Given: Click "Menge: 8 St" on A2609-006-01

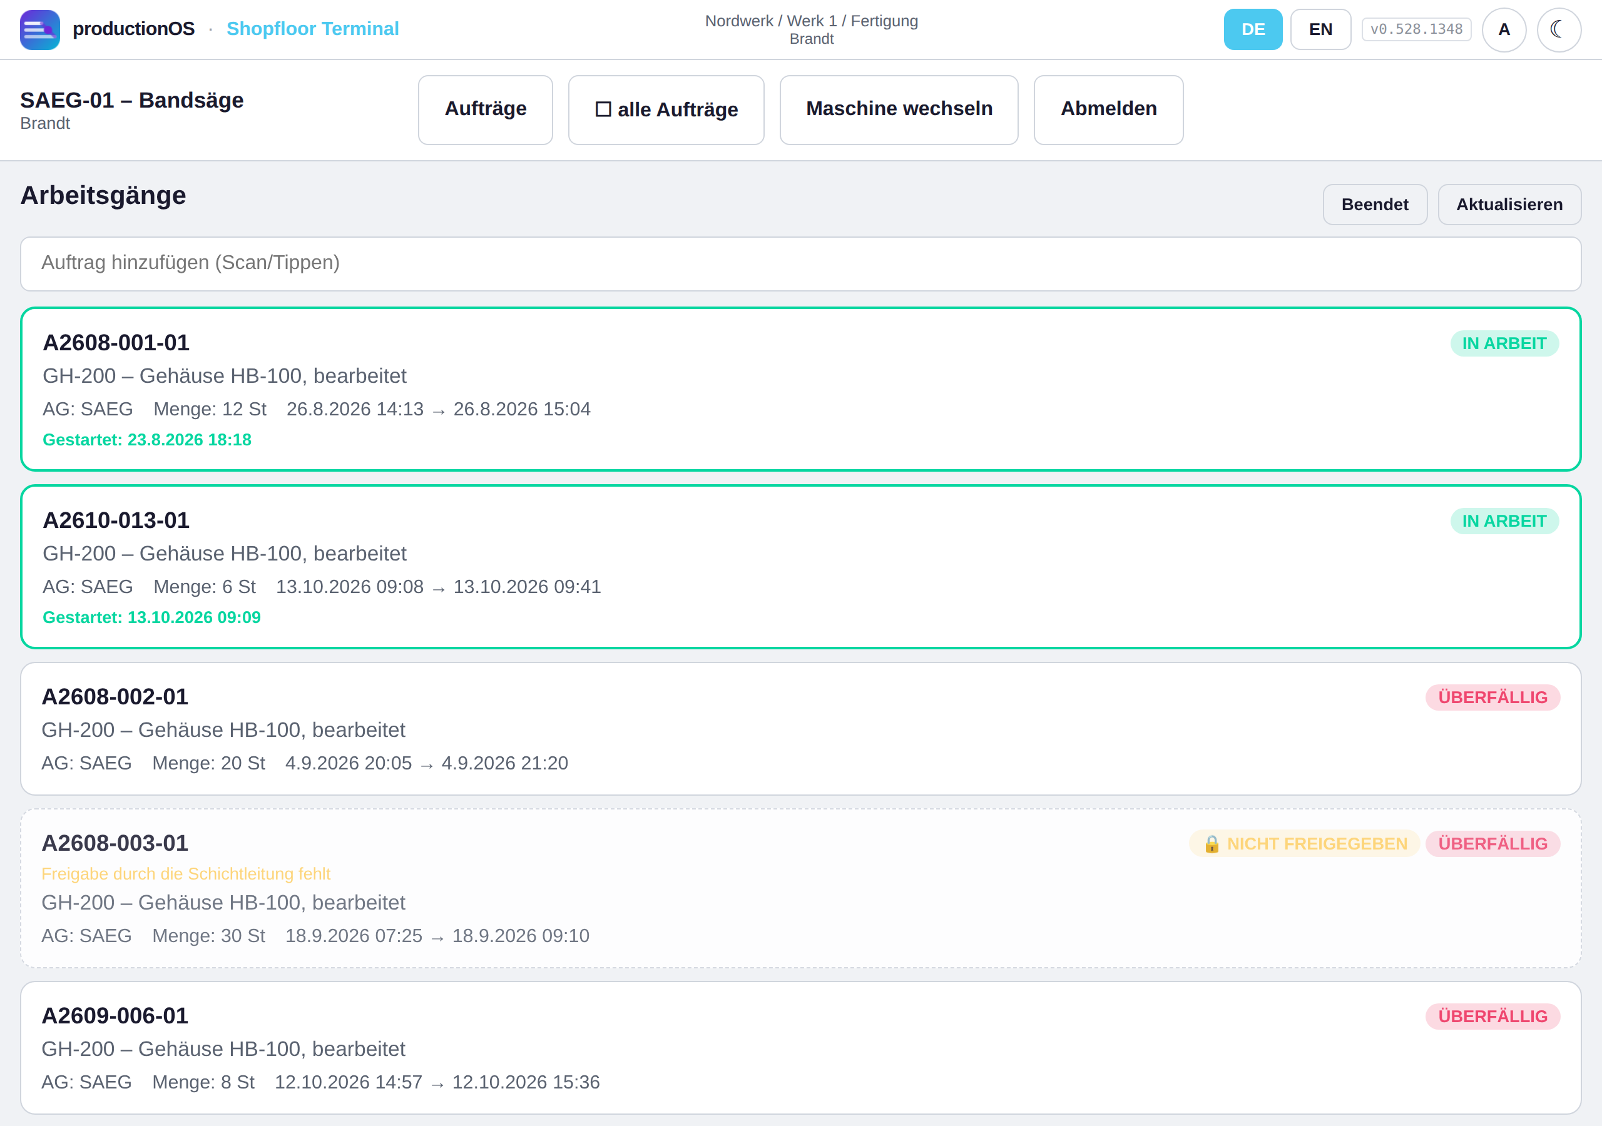Looking at the screenshot, I should pyautogui.click(x=203, y=1082).
